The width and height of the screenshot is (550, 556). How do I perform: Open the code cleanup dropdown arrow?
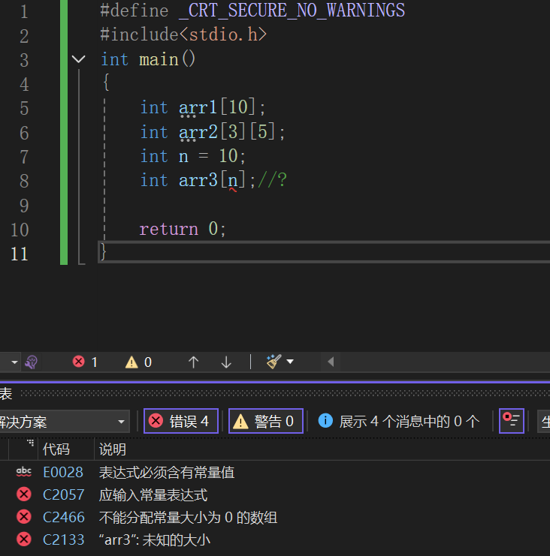290,362
